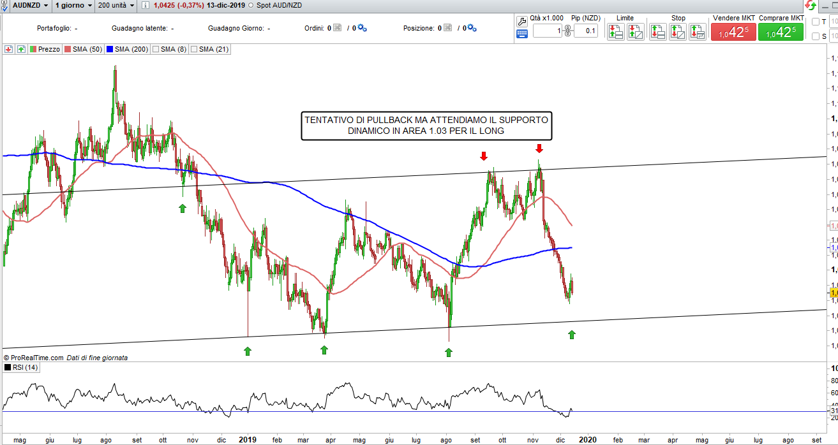Click the first Stop order icon
The image size is (838, 445).
pos(657,32)
